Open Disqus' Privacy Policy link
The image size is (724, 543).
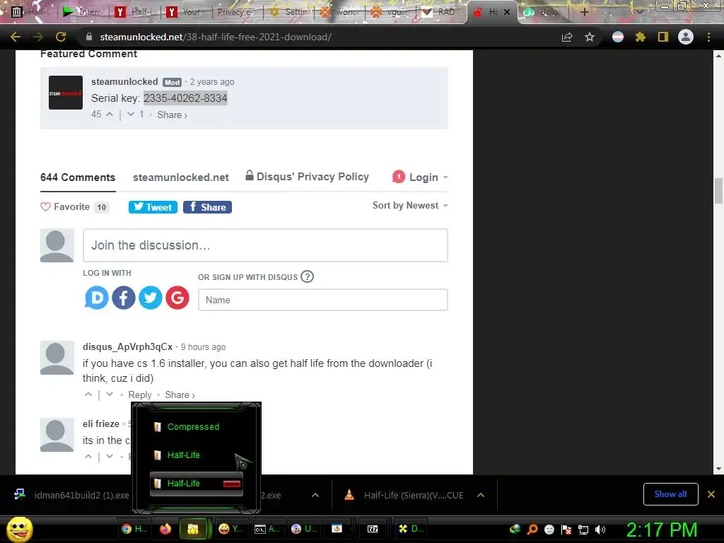point(307,176)
